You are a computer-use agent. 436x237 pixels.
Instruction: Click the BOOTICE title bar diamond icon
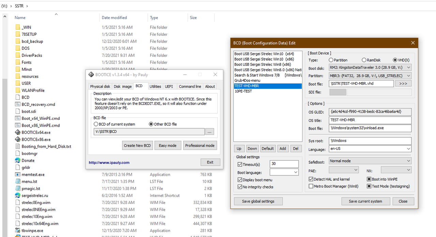[91, 75]
